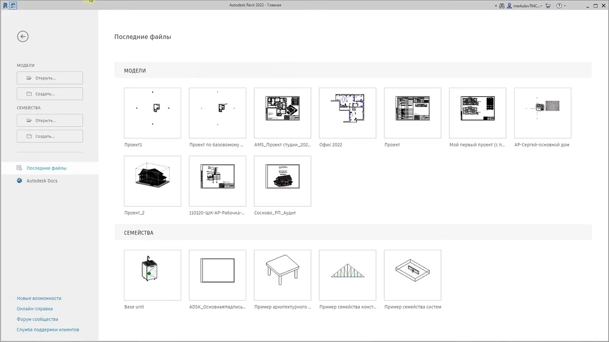
Task: Click the Home page icon in title bar
Action: pyautogui.click(x=13, y=6)
